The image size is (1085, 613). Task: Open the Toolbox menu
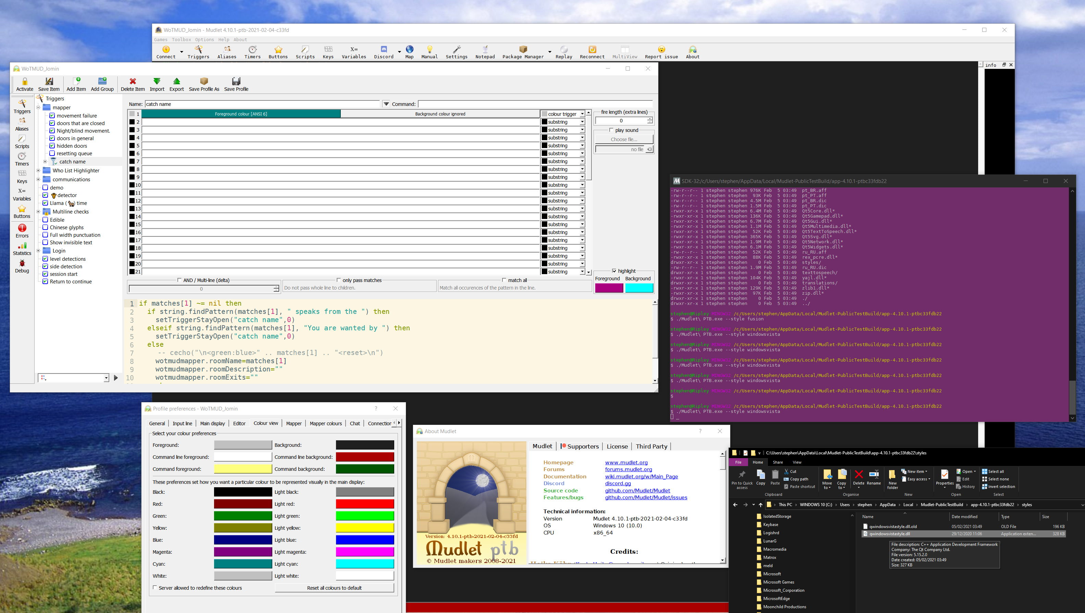point(182,40)
